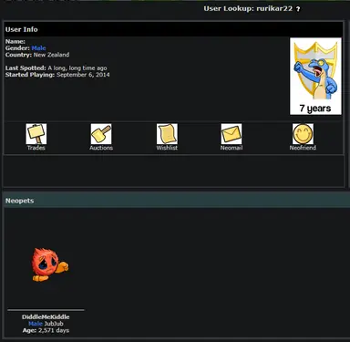Click the Neopets section header
Image resolution: width=350 pixels, height=342 pixels.
pos(177,201)
